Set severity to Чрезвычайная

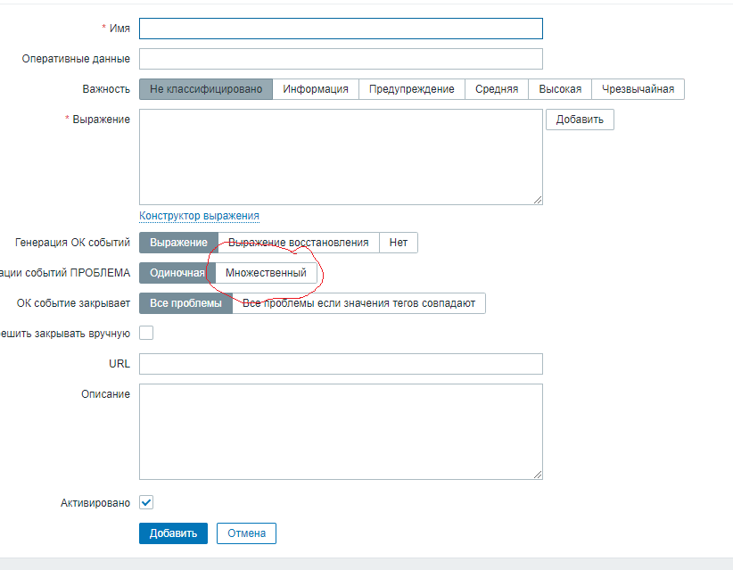pyautogui.click(x=638, y=89)
